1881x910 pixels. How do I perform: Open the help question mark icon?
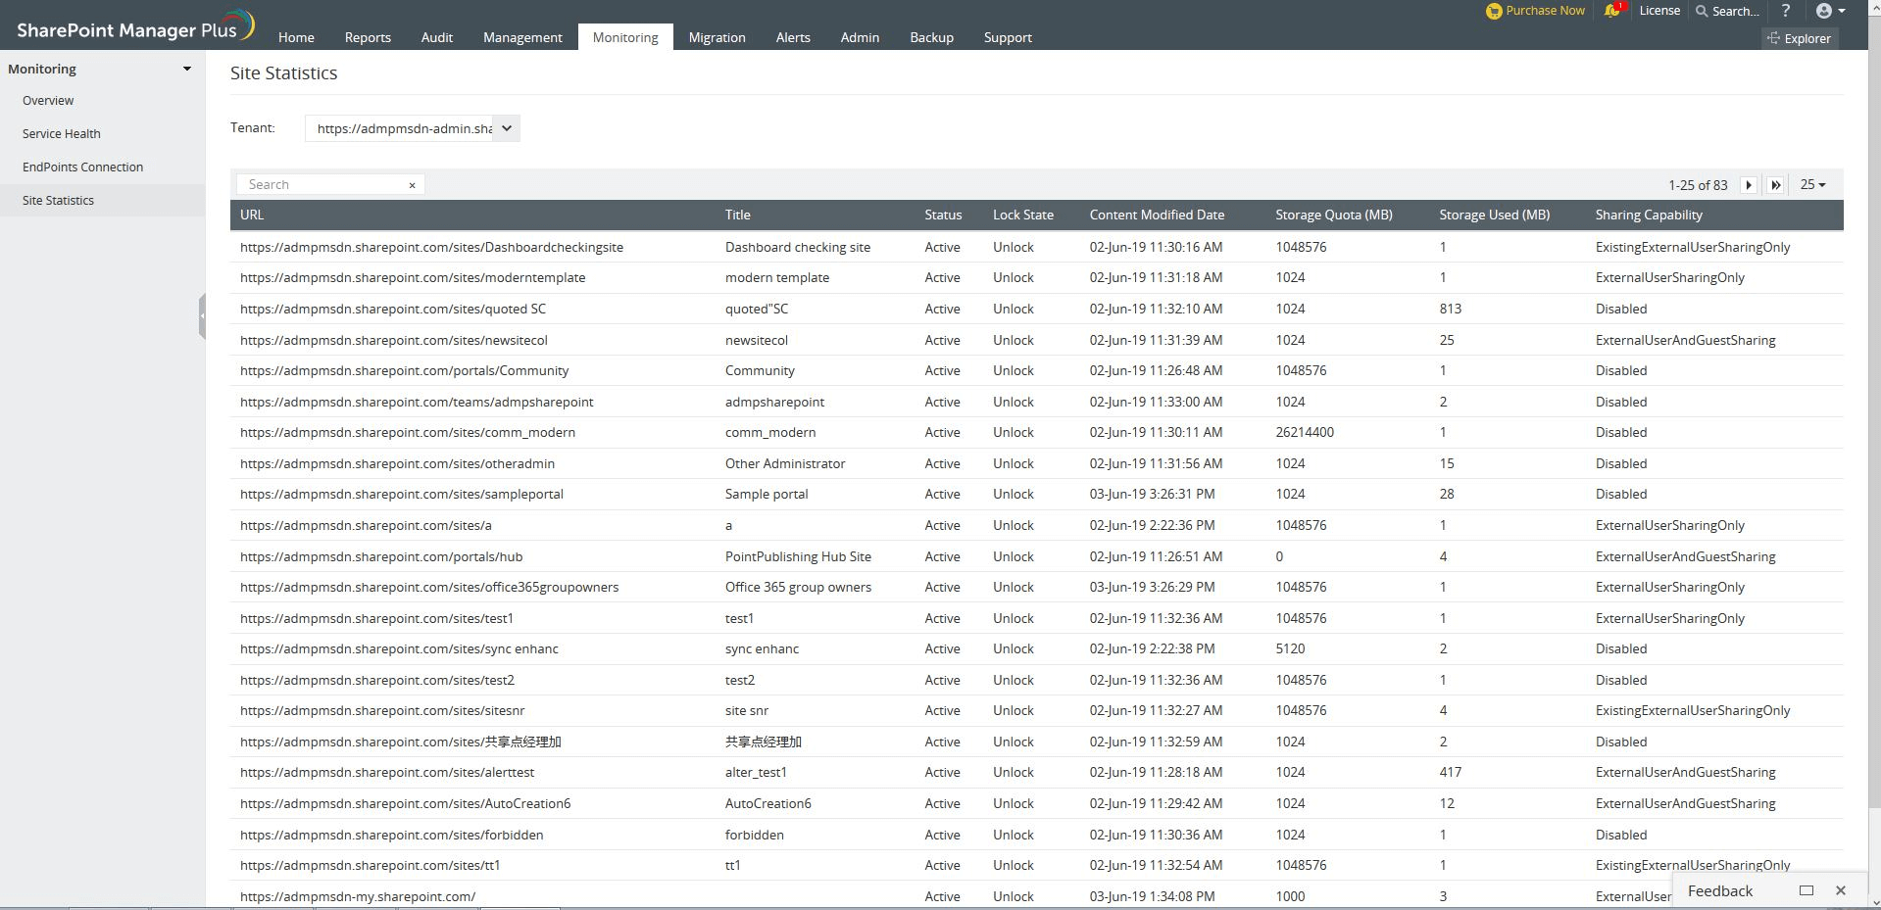tap(1785, 11)
